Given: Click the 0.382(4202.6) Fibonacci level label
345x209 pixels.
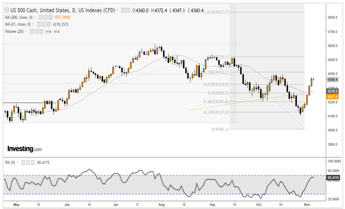Looking at the screenshot, I should click(216, 102).
